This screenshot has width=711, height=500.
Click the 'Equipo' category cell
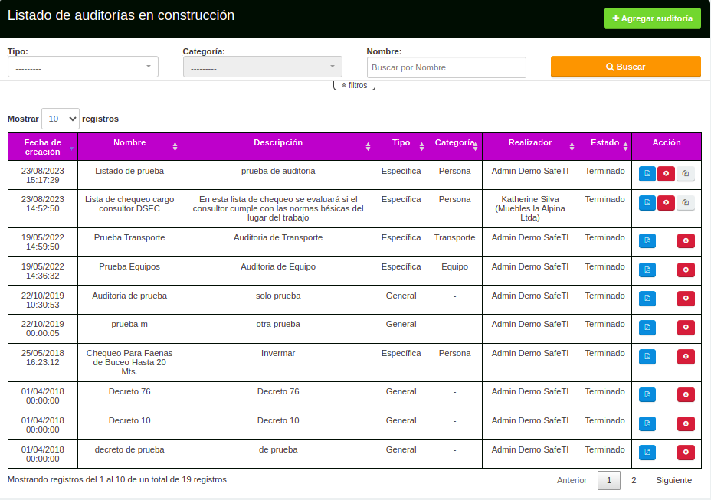[455, 271]
